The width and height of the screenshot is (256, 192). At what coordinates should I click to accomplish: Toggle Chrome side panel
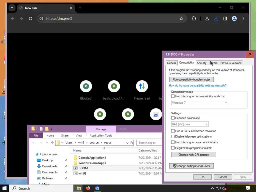(x=225, y=18)
